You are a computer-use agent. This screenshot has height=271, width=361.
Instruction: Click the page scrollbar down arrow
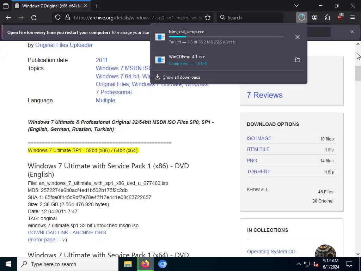[358, 254]
